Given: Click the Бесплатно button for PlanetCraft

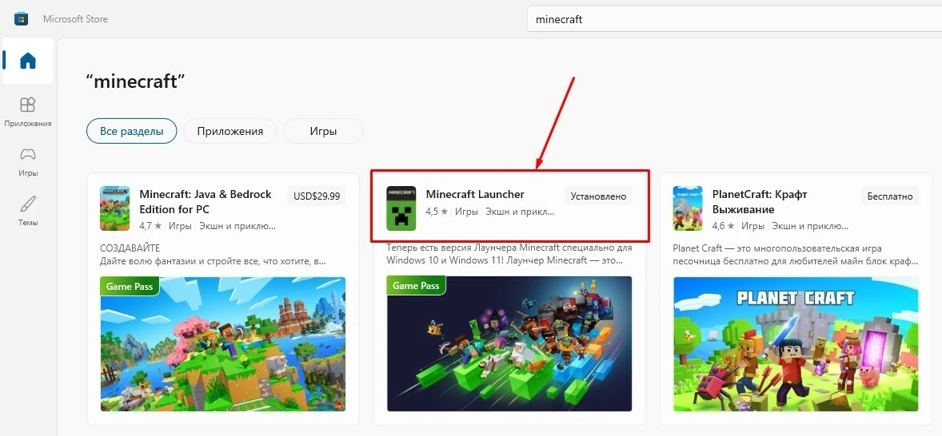Looking at the screenshot, I should click(890, 196).
